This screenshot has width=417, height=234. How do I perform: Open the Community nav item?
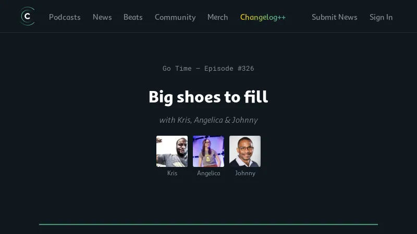[x=175, y=17]
